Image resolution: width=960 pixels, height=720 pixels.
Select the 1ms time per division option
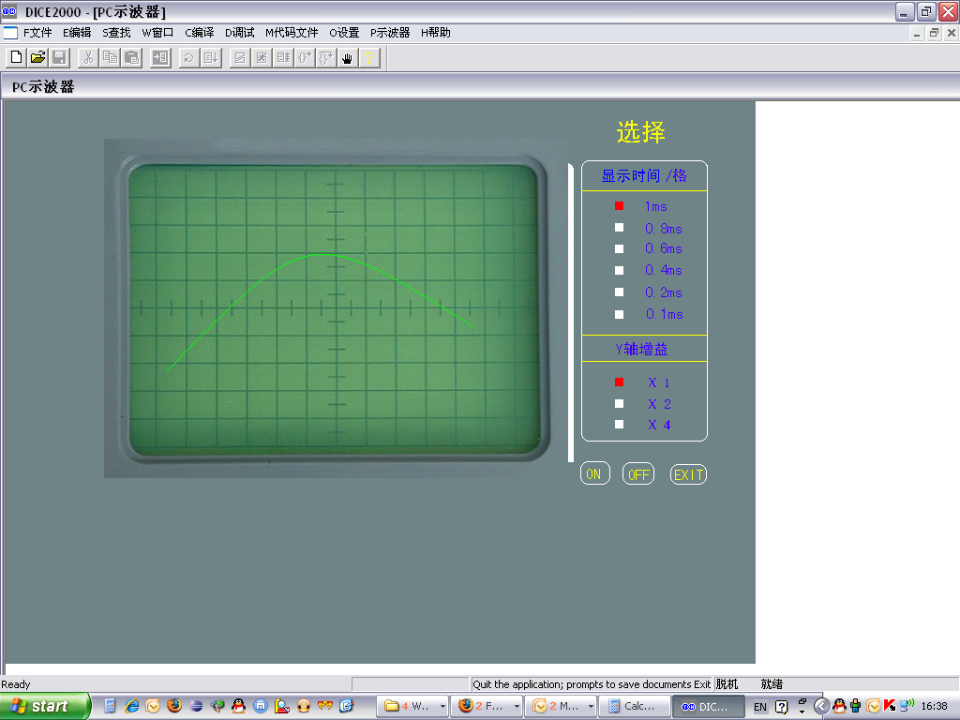pos(619,206)
